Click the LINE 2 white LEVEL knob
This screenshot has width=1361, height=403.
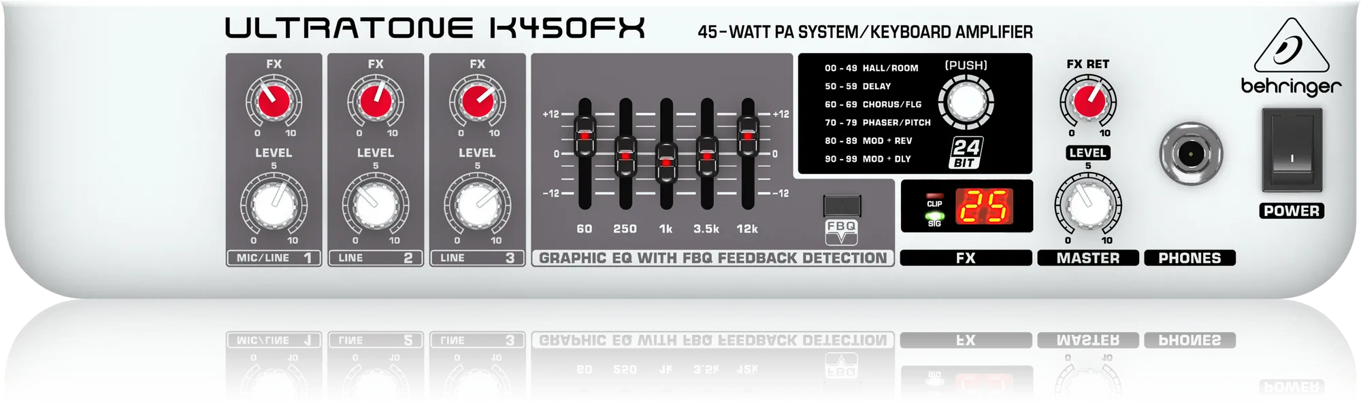point(376,204)
